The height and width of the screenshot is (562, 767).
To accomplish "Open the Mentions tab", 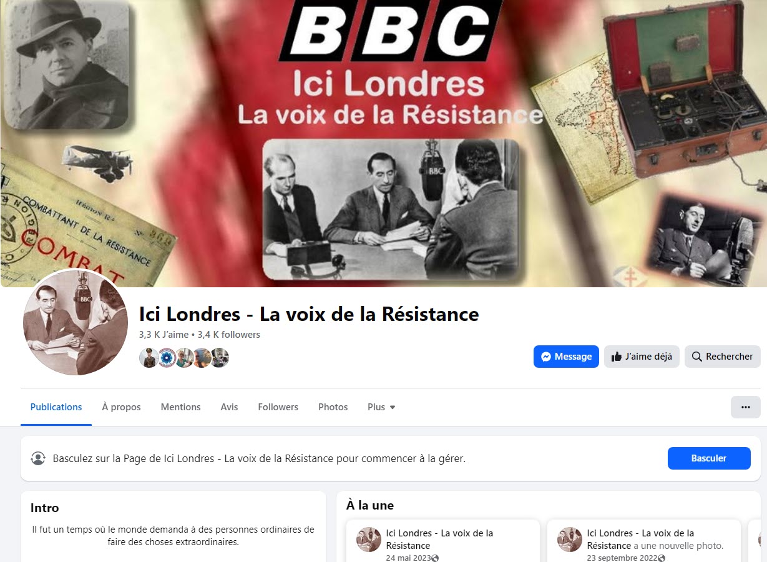I will pos(180,407).
